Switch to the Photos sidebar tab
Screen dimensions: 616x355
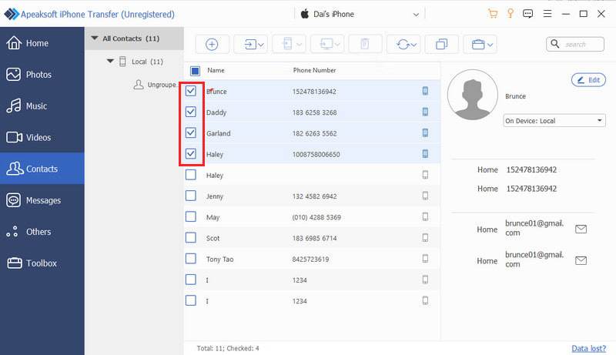pyautogui.click(x=38, y=75)
